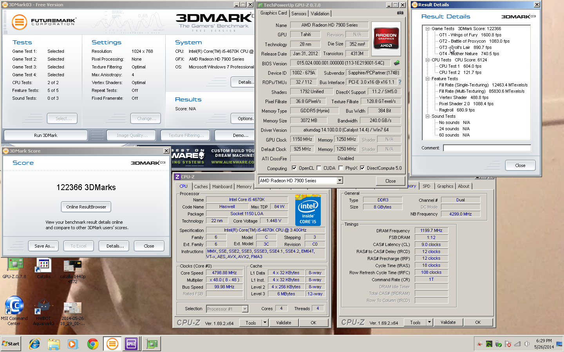Switch to GPU-Z taskbar button

tap(152, 344)
